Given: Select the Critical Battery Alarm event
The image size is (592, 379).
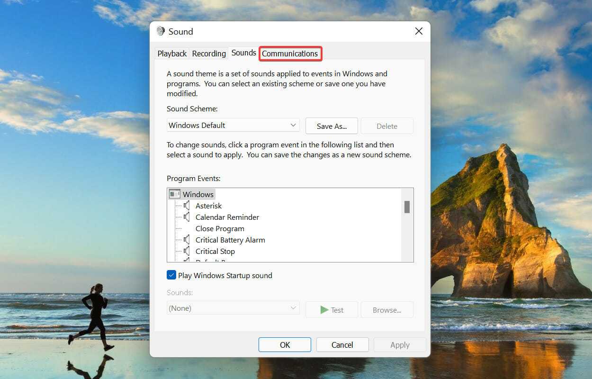Looking at the screenshot, I should pyautogui.click(x=230, y=240).
